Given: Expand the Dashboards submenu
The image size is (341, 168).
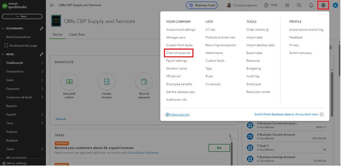Looking at the screenshot, I should point(42,63).
